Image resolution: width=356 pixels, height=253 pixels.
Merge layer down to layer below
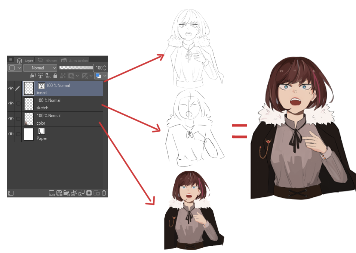coord(81,193)
